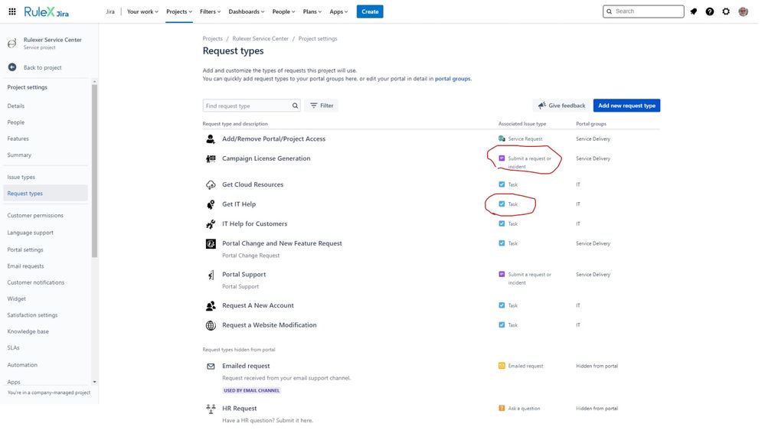
Task: Open Customer permissions settings
Action: pyautogui.click(x=35, y=215)
